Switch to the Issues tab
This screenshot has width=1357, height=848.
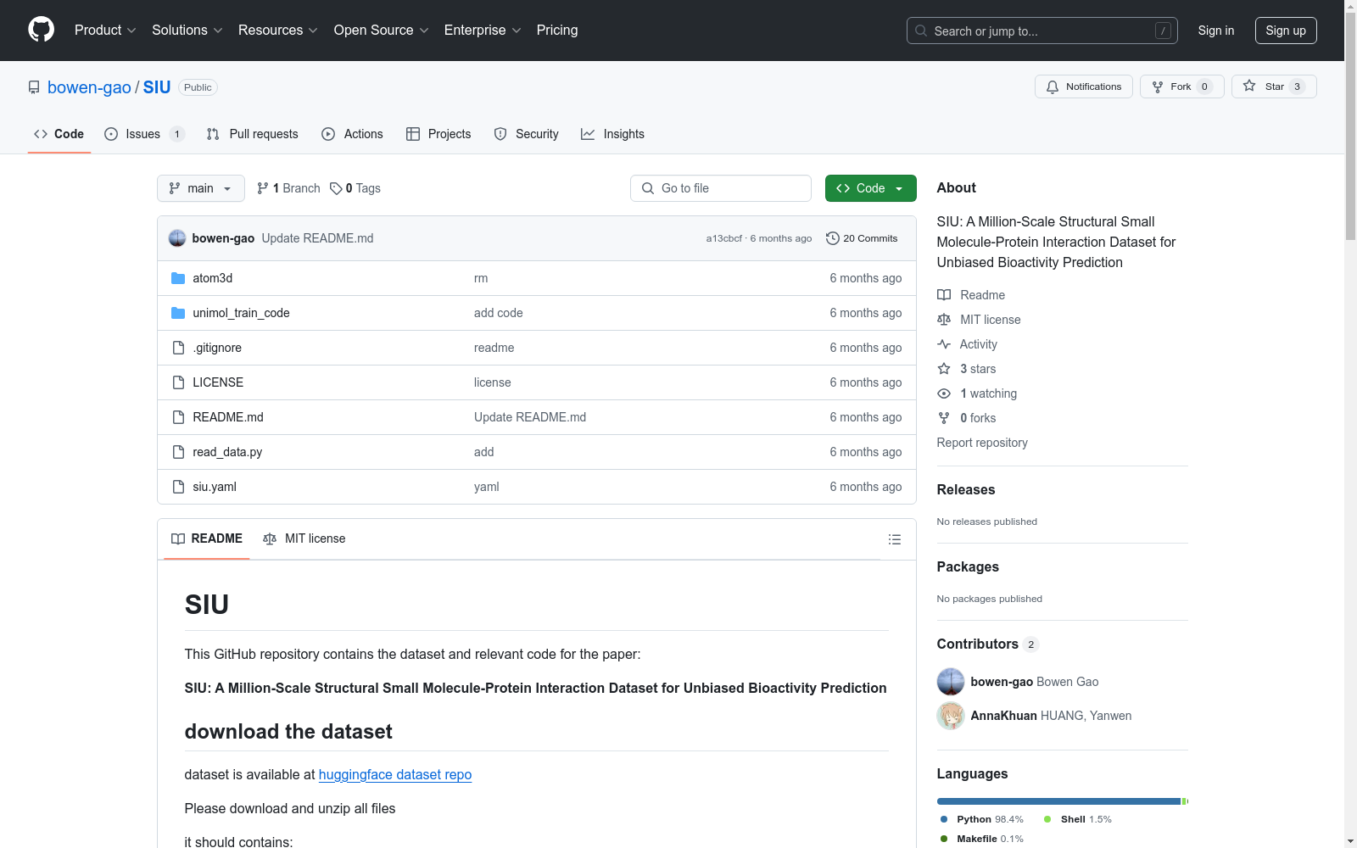(x=144, y=134)
